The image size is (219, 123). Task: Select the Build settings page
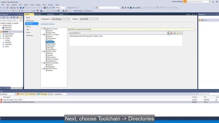(28, 18)
